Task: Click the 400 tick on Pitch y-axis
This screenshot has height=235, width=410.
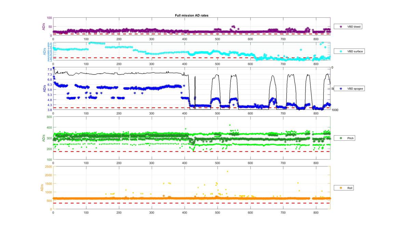Action: (x=49, y=128)
